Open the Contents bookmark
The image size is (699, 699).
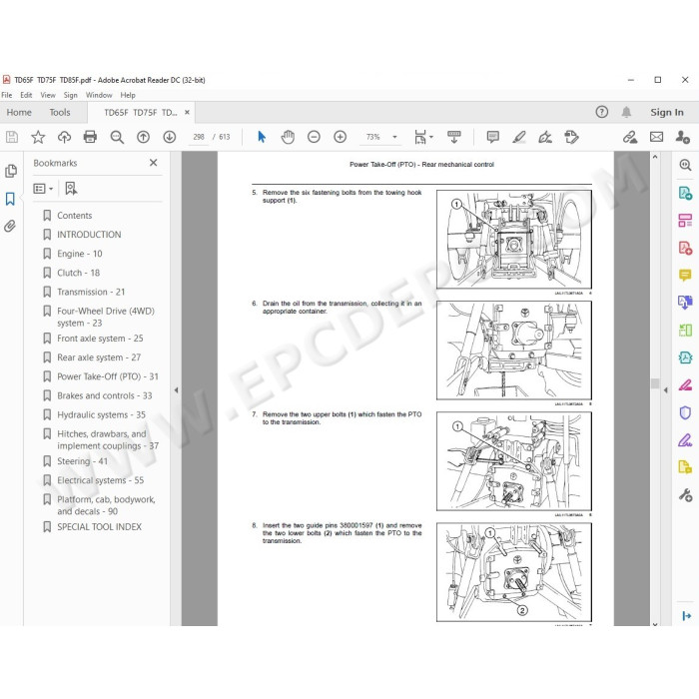click(75, 216)
